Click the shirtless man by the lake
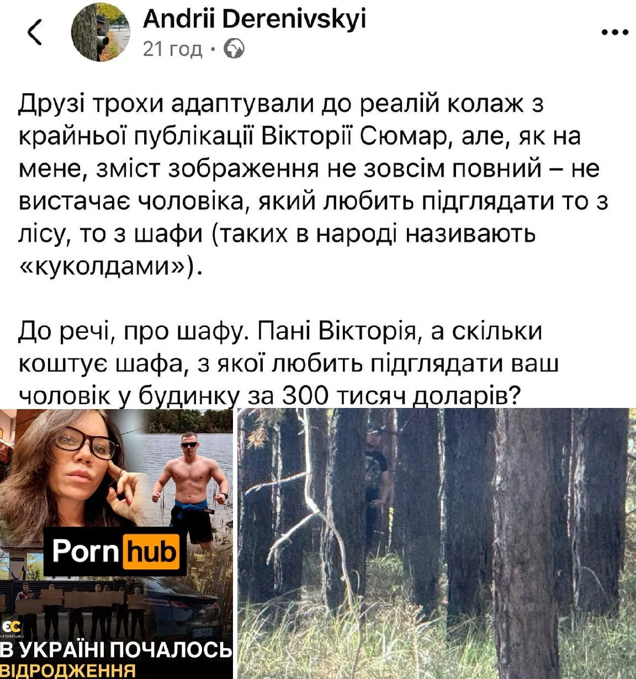This screenshot has width=636, height=679. [190, 491]
